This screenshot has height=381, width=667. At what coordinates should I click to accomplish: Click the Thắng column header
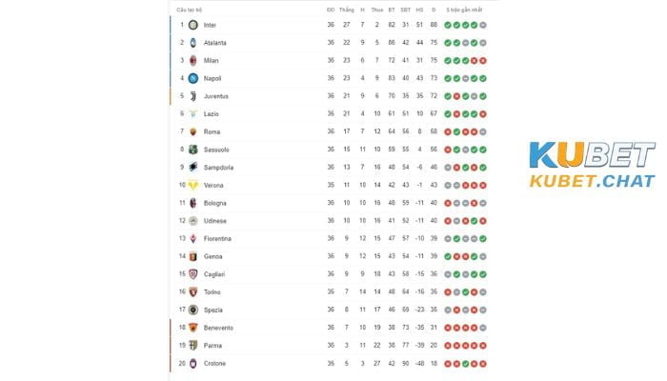(x=346, y=10)
